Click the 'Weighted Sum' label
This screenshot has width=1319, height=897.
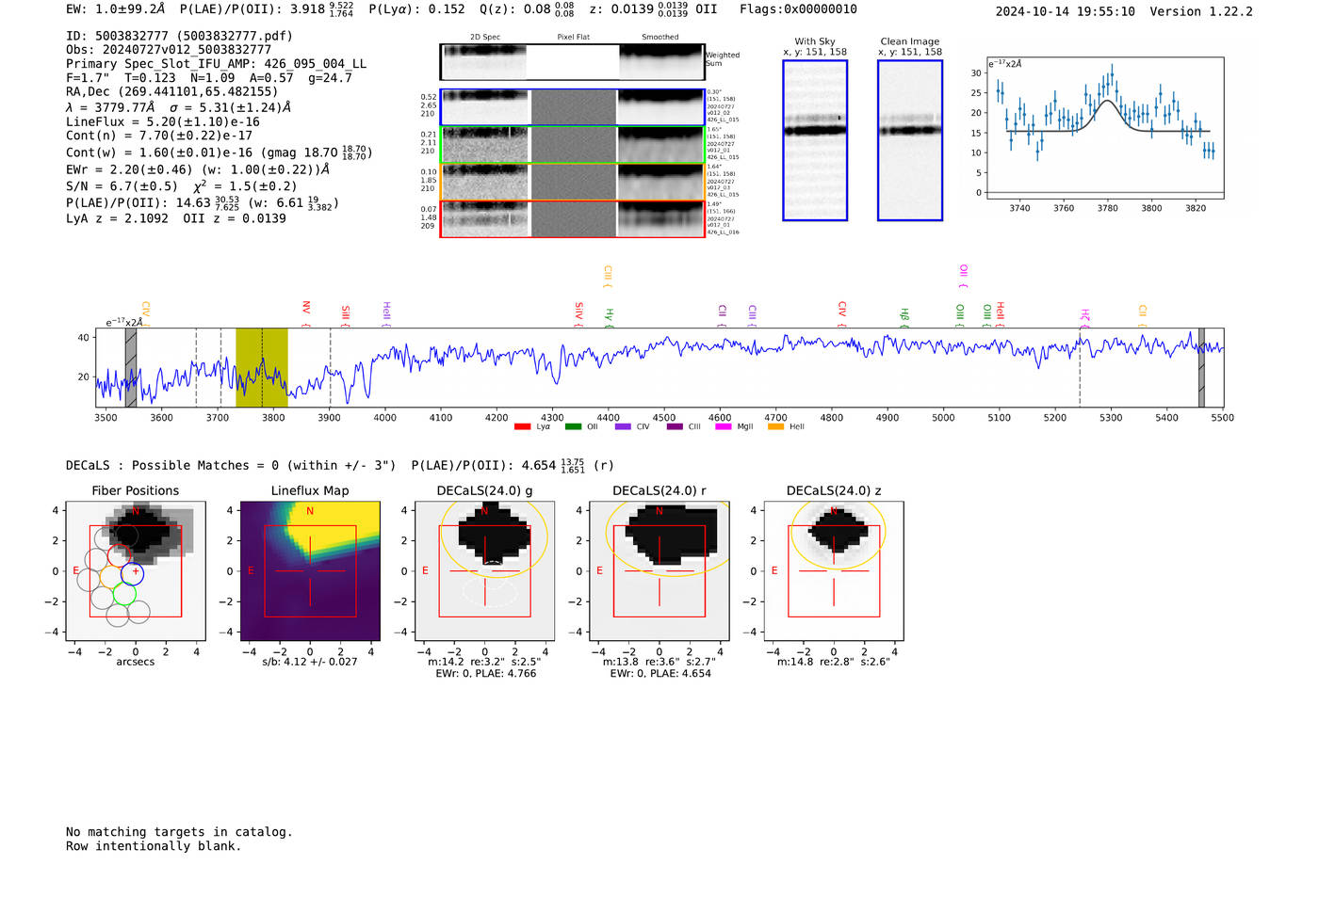click(x=723, y=59)
